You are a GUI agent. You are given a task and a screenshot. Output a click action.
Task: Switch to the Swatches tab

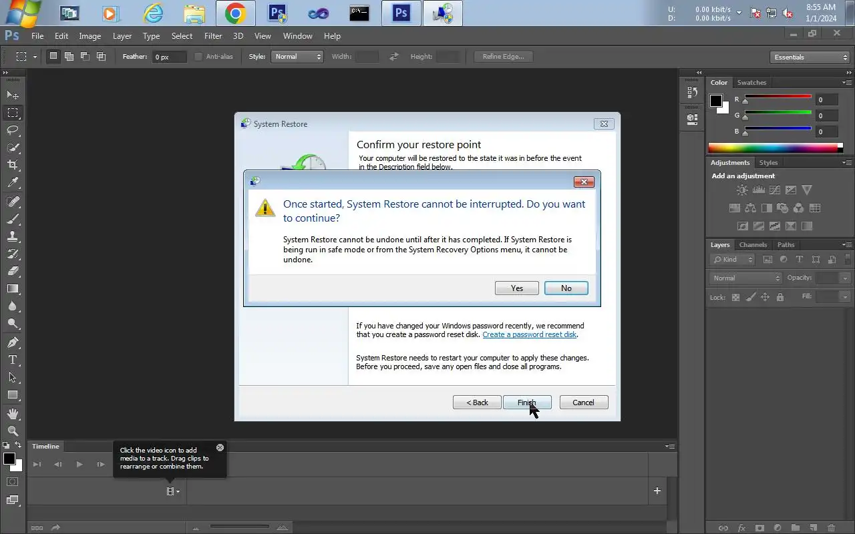click(x=751, y=83)
